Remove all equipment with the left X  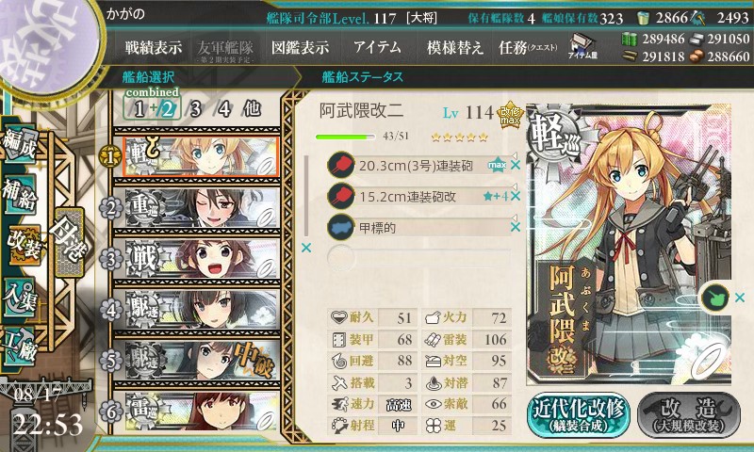click(305, 248)
